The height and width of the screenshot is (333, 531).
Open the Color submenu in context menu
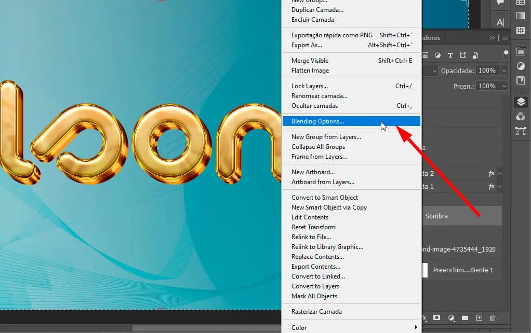353,327
